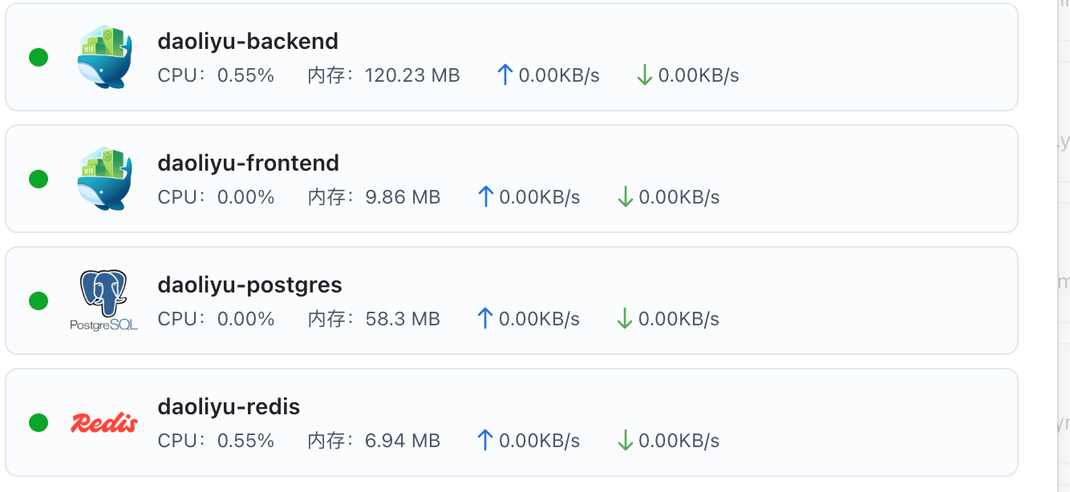This screenshot has width=1070, height=492.
Task: Click the daoliyu-postgres memory value 58.3 MB
Action: coord(403,319)
